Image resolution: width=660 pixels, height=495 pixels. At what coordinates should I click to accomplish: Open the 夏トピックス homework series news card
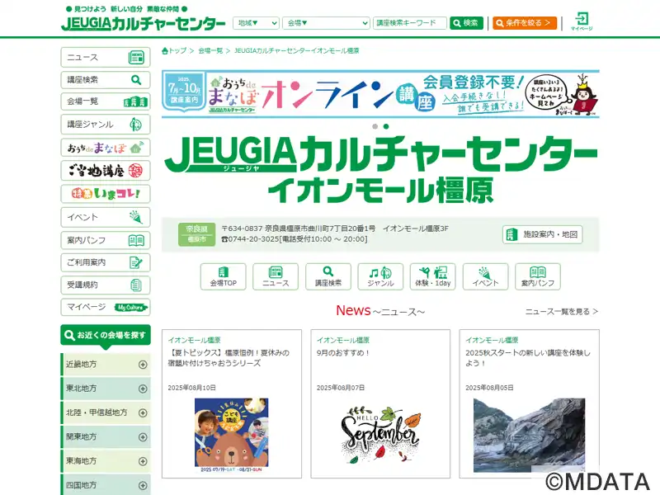pos(232,404)
